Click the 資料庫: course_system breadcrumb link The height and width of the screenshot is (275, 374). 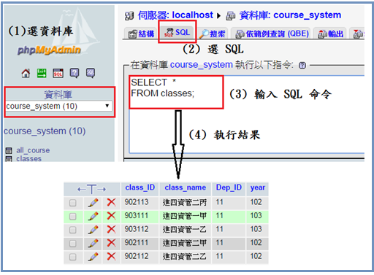tap(290, 15)
